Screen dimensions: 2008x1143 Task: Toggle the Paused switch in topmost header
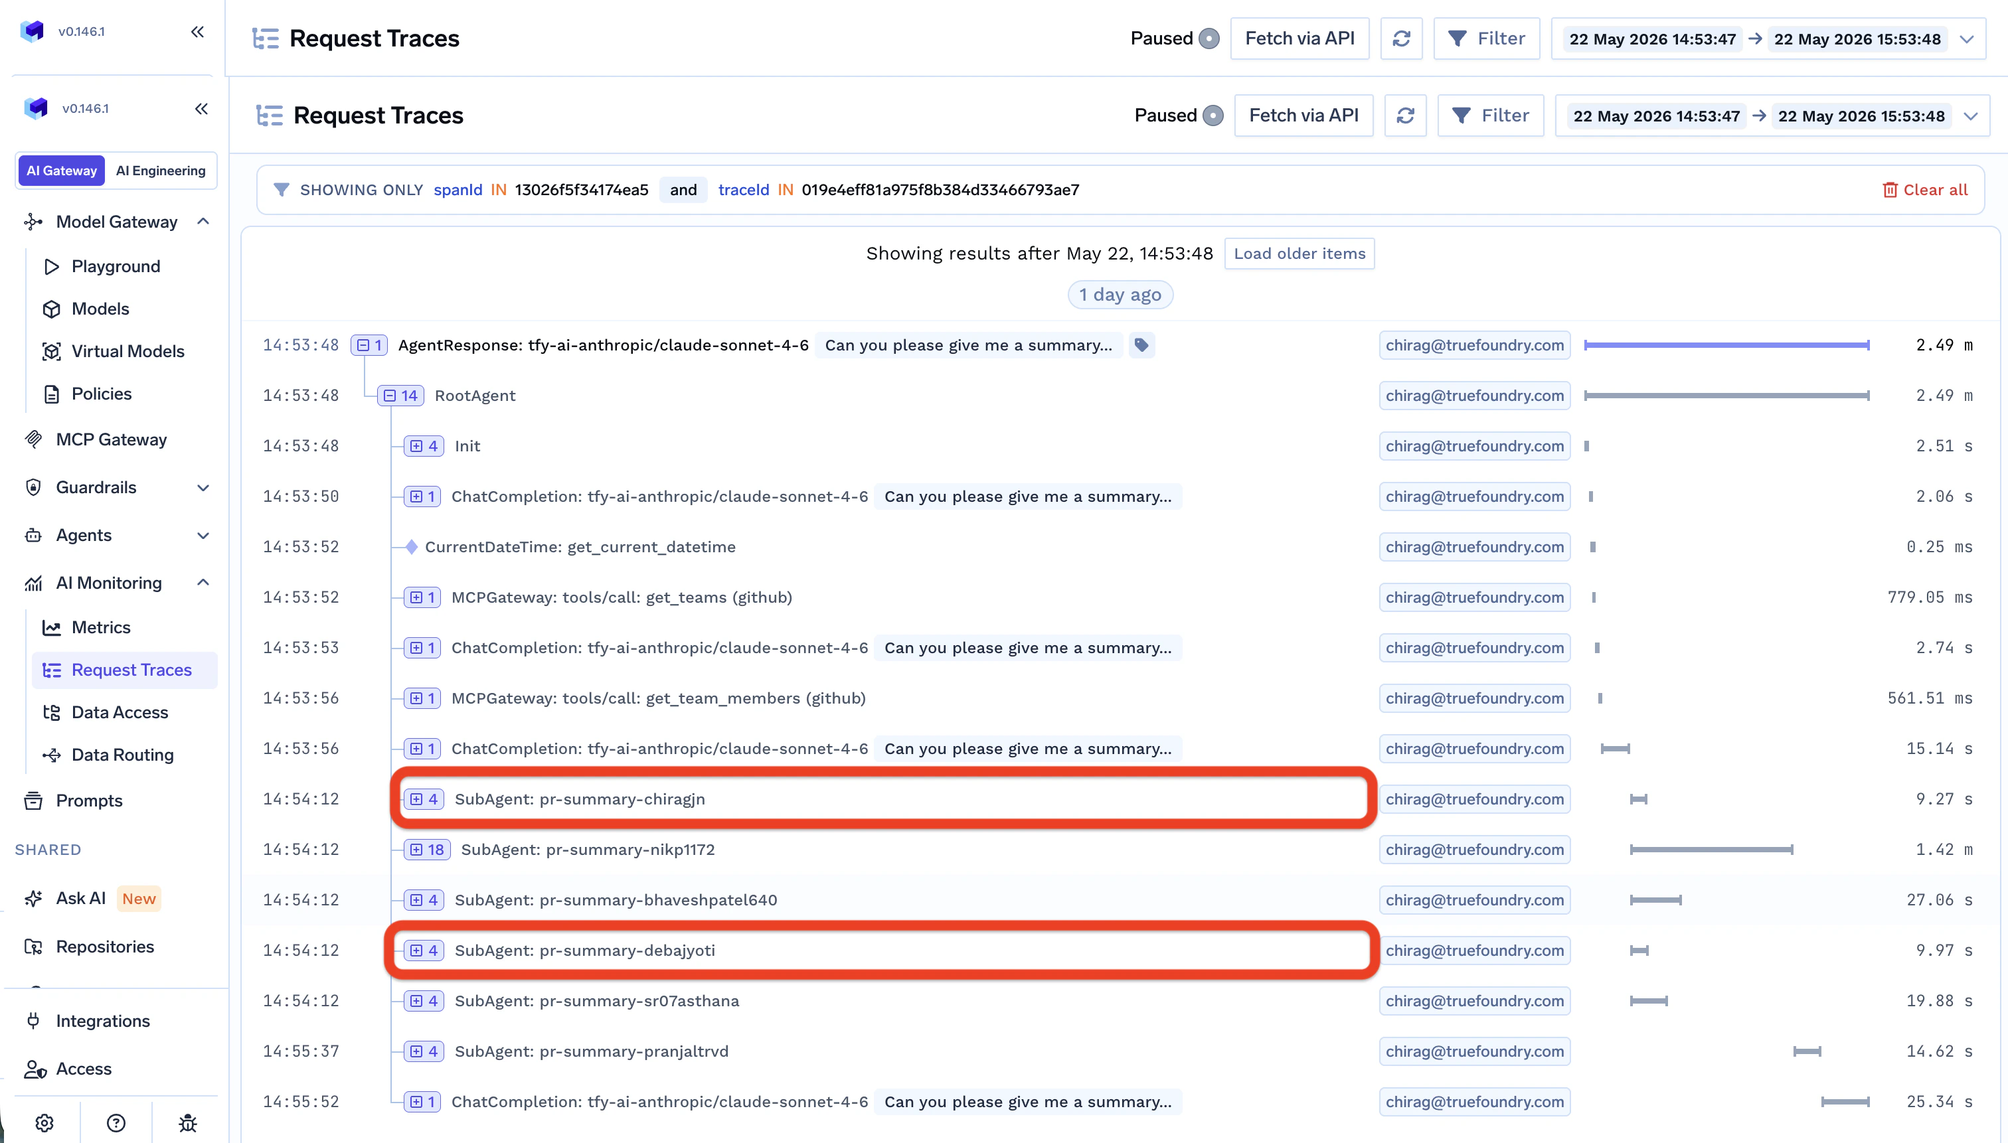tap(1210, 38)
